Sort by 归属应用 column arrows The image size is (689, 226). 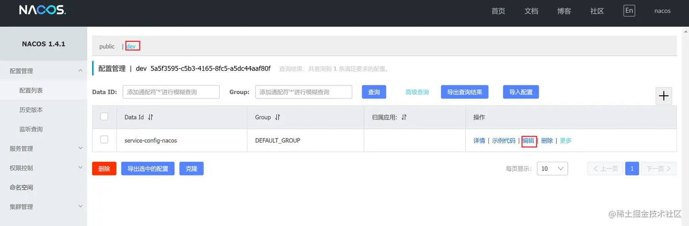tap(404, 117)
